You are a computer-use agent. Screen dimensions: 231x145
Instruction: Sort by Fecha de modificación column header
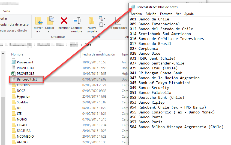(98, 54)
